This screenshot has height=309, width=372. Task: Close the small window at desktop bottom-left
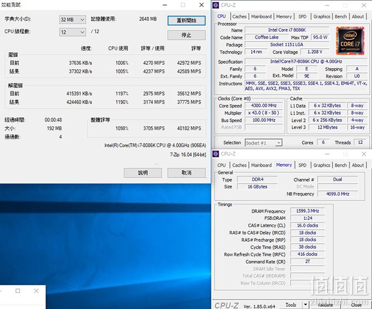(x=37, y=291)
